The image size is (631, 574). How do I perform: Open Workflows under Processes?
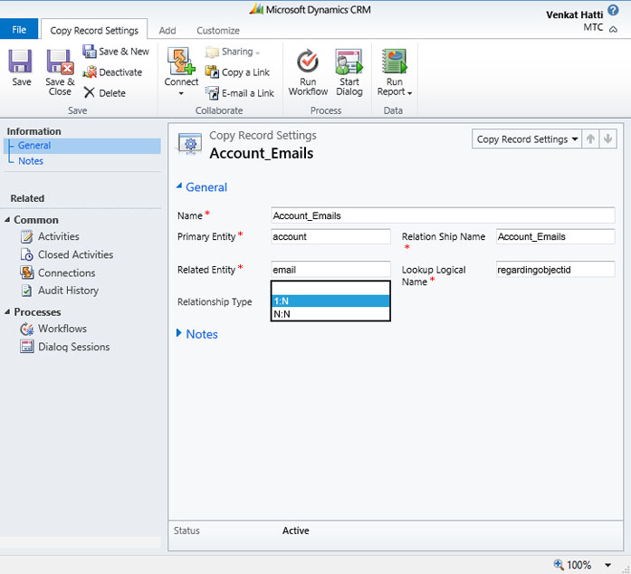point(62,329)
